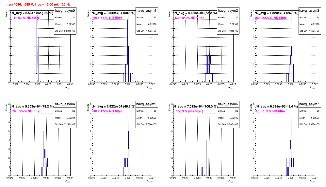
Task: Click the N_avg = 1.820e+04 label
Action: click(277, 13)
